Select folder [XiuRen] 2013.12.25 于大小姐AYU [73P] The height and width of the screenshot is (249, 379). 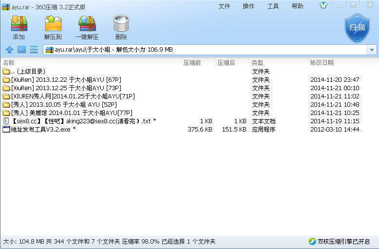pos(66,88)
